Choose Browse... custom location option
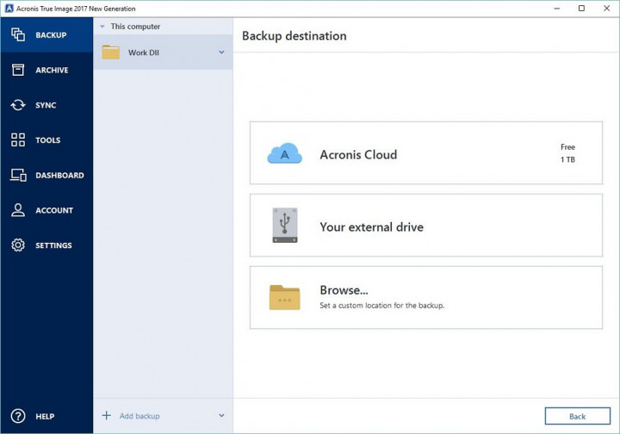Screen dimensions: 620x434 [x=426, y=297]
